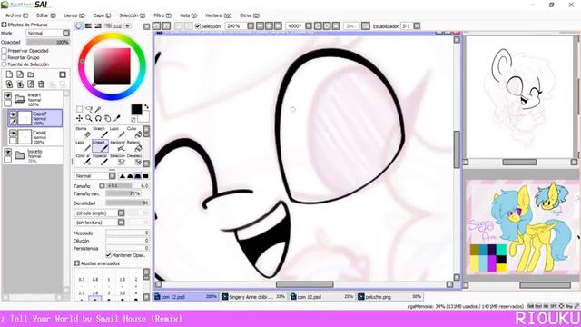The height and width of the screenshot is (327, 581).
Task: Open the brush blend mode Normal dropdown
Action: coord(112,175)
